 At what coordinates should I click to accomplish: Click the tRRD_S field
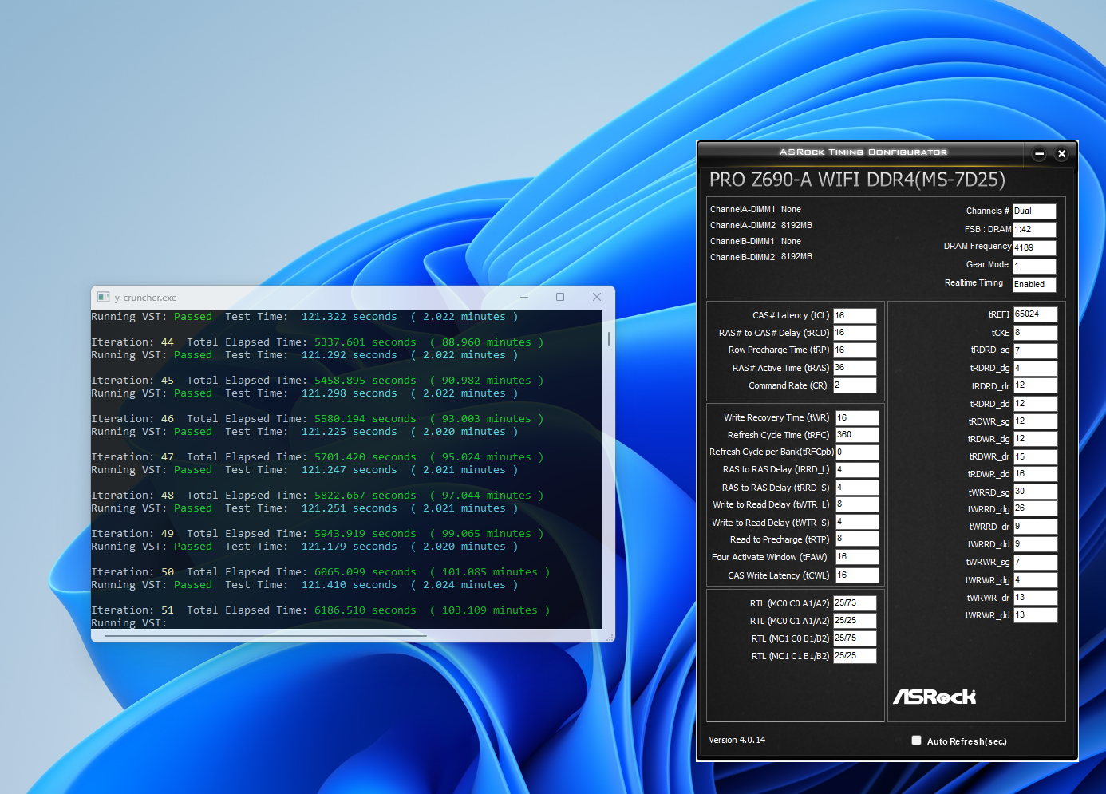coord(857,488)
